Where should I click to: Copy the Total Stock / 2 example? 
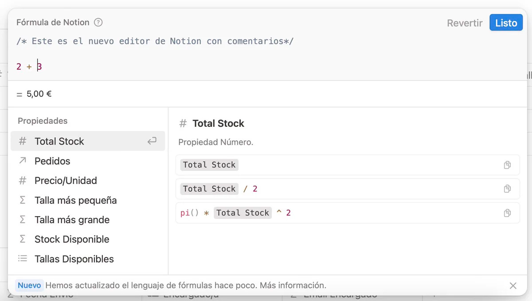507,189
